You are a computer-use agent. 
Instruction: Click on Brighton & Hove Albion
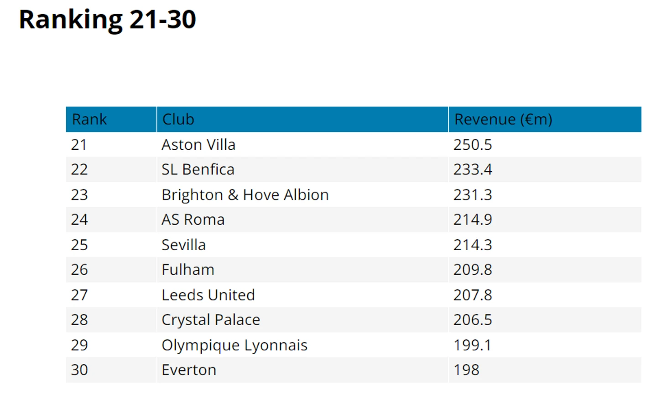pos(245,195)
